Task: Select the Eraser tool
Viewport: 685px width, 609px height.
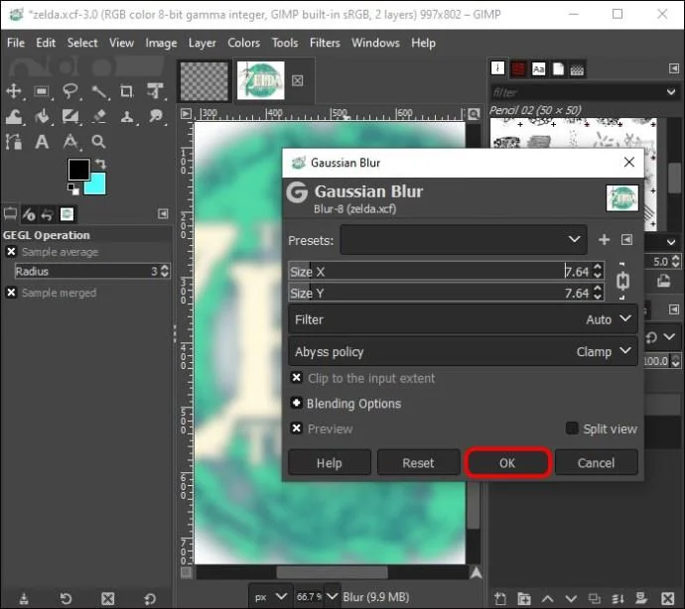Action: point(99,117)
